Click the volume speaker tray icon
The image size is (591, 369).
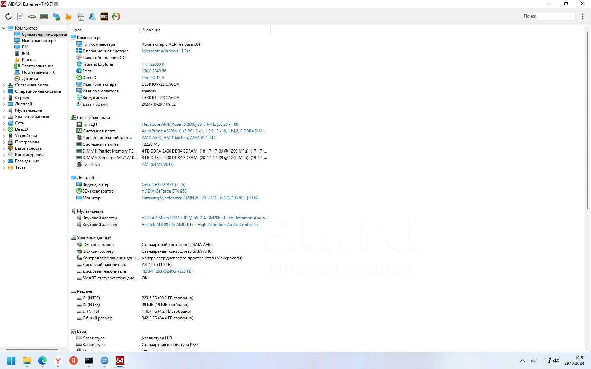click(556, 361)
